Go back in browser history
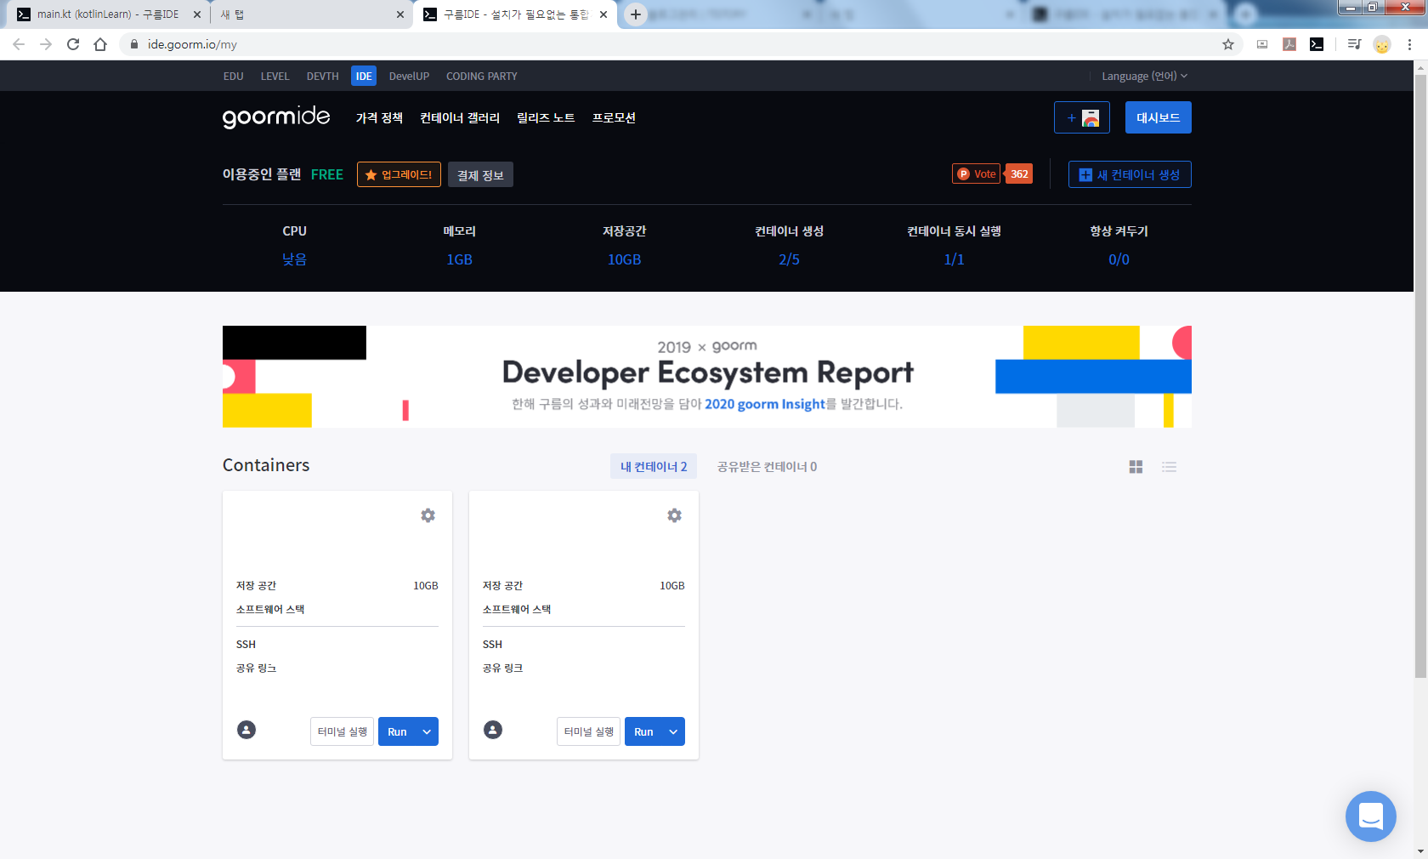 pos(19,44)
